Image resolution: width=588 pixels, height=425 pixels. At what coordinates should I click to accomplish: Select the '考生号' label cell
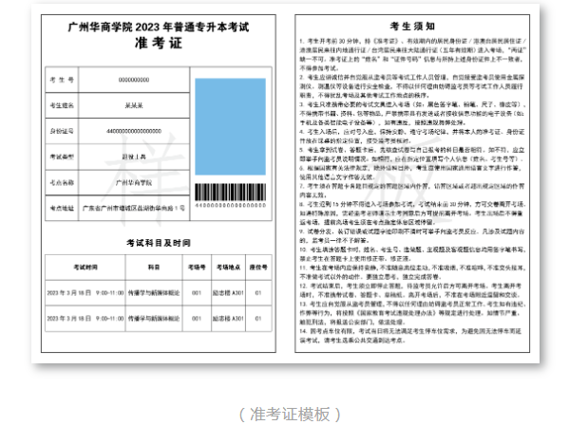tap(62, 80)
